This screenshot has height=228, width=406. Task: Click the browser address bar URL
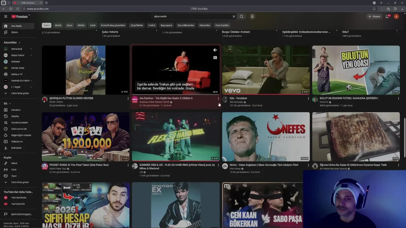[x=38, y=9]
